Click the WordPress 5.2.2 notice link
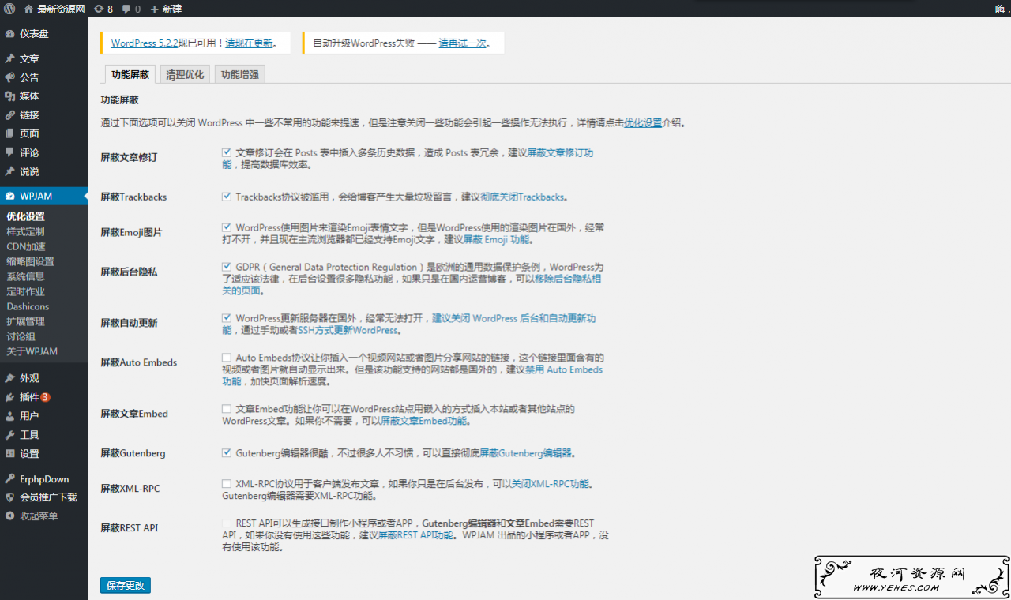 (x=145, y=43)
